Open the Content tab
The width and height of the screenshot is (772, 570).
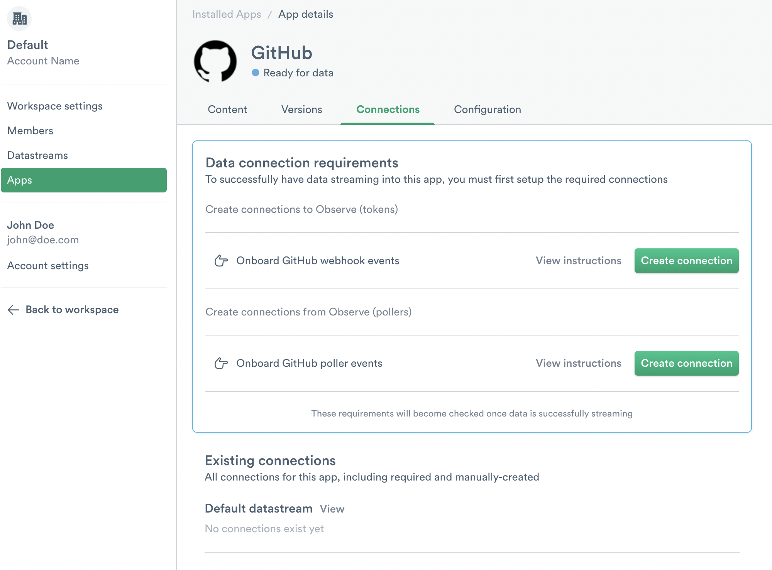[x=227, y=110]
